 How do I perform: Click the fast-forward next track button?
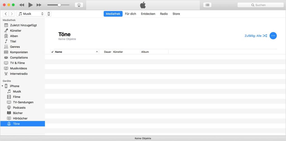click(39, 5)
